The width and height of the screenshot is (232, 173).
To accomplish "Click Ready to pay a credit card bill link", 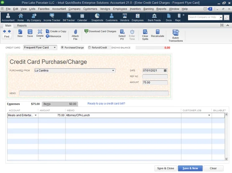I will point(106,104).
